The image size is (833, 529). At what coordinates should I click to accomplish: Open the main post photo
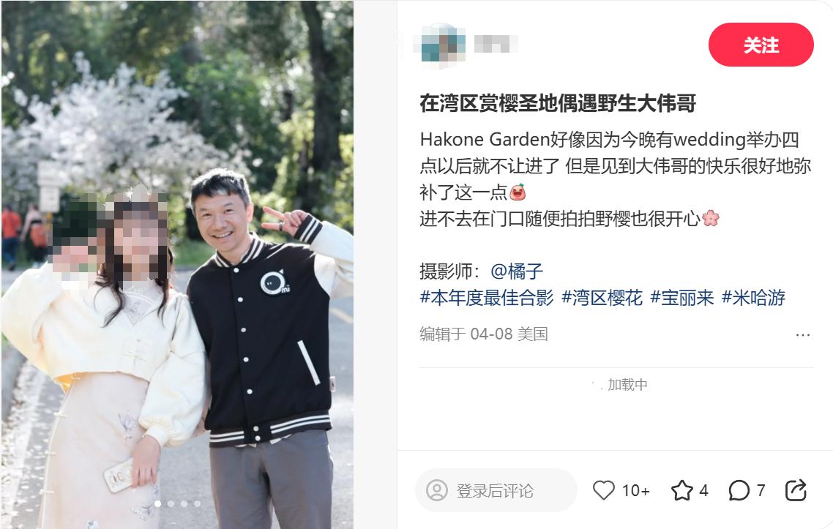tap(177, 265)
